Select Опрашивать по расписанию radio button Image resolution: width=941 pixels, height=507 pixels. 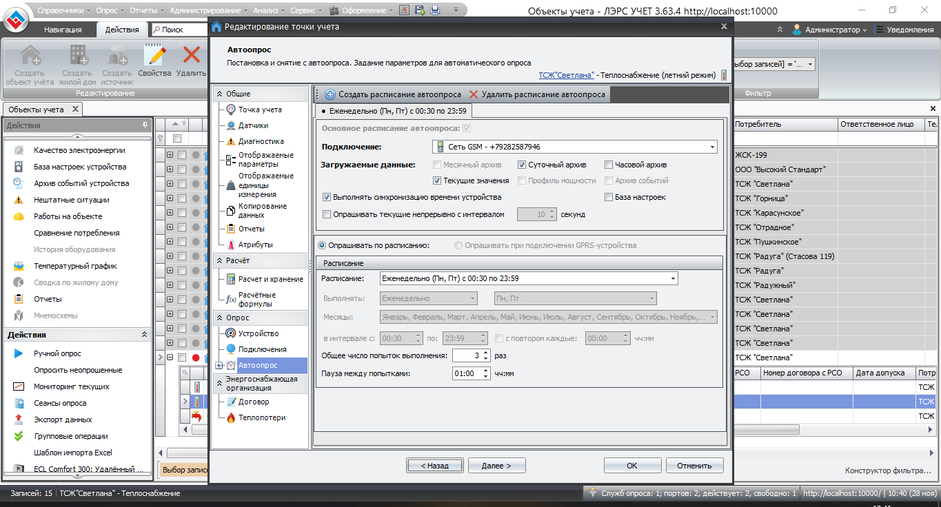(x=322, y=245)
